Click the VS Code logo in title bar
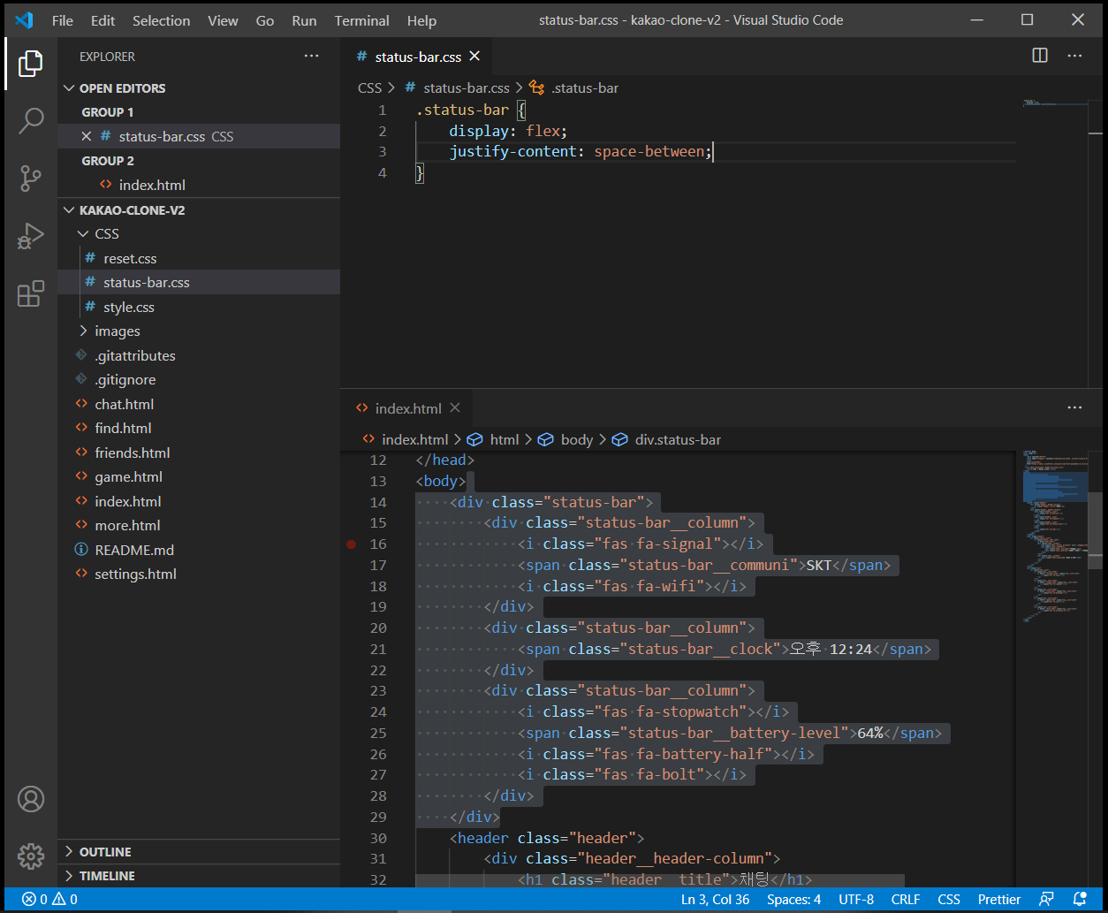The height and width of the screenshot is (913, 1108). (x=24, y=20)
